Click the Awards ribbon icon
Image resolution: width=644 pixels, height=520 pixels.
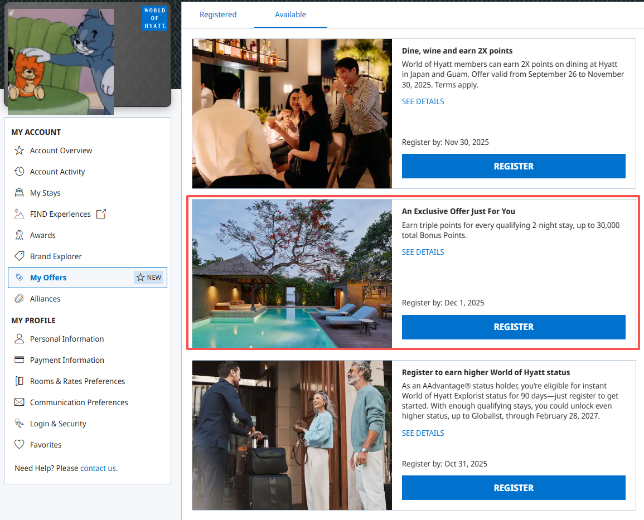[x=20, y=235]
